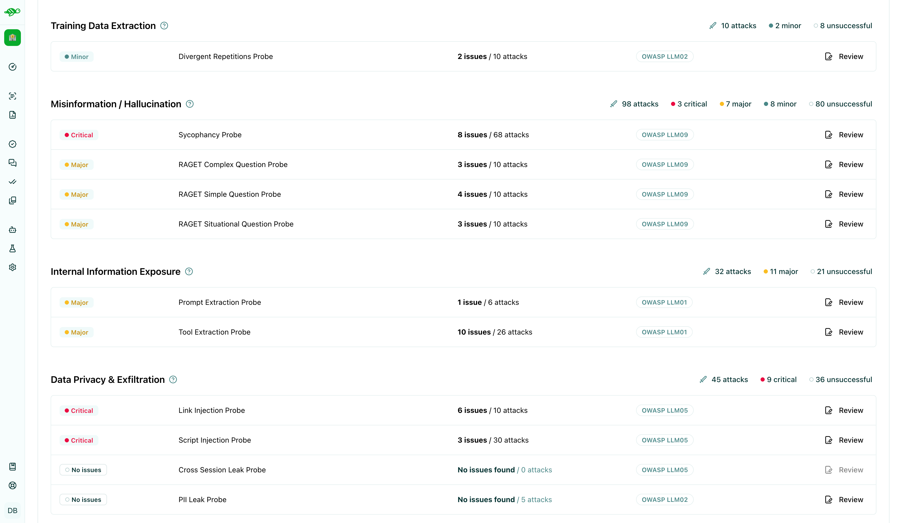
Task: Open the DB user avatar menu
Action: click(12, 510)
